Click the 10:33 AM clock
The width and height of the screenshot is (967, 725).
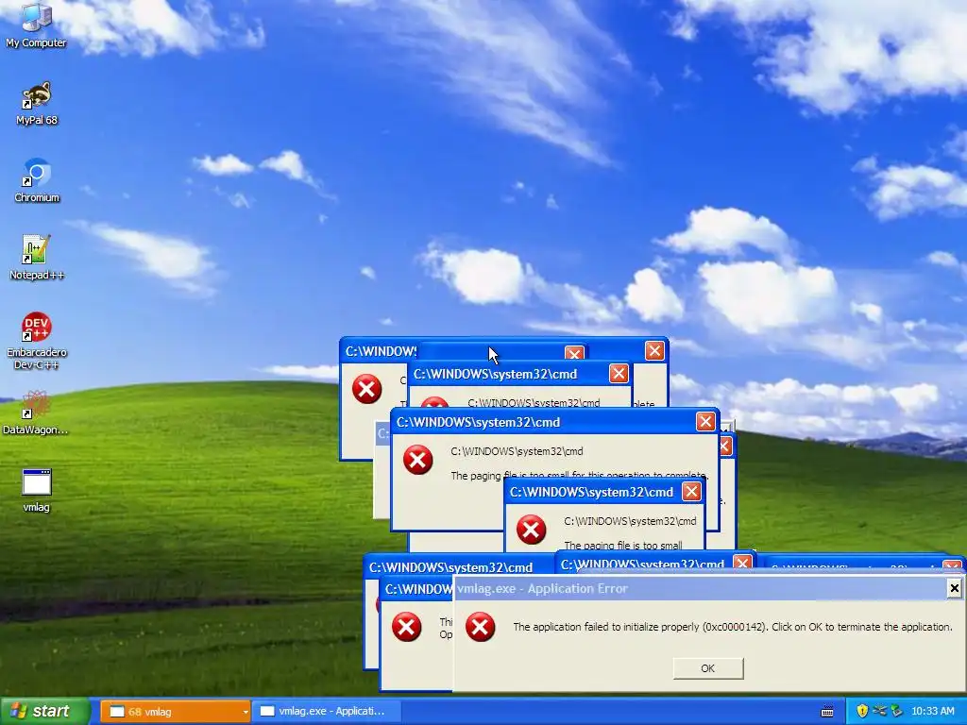(x=932, y=712)
